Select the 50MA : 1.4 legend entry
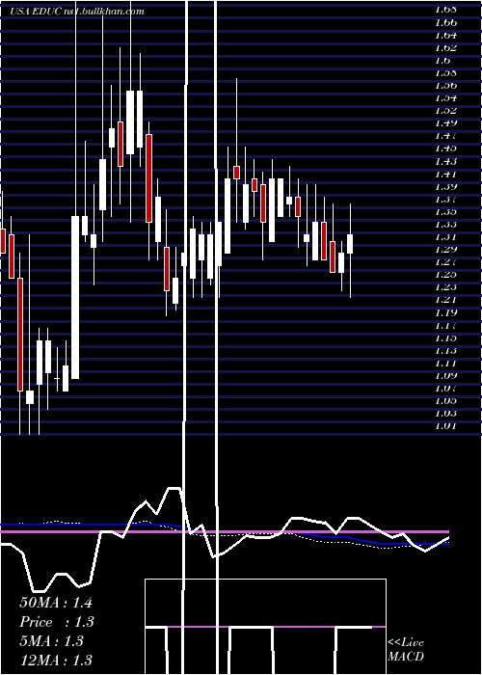The image size is (482, 675). pyautogui.click(x=56, y=603)
